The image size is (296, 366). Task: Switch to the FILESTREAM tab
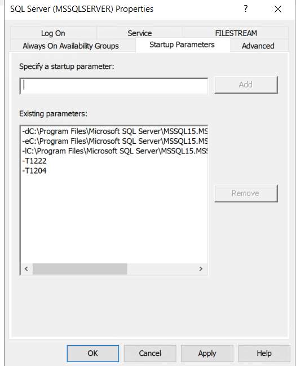[x=236, y=33]
